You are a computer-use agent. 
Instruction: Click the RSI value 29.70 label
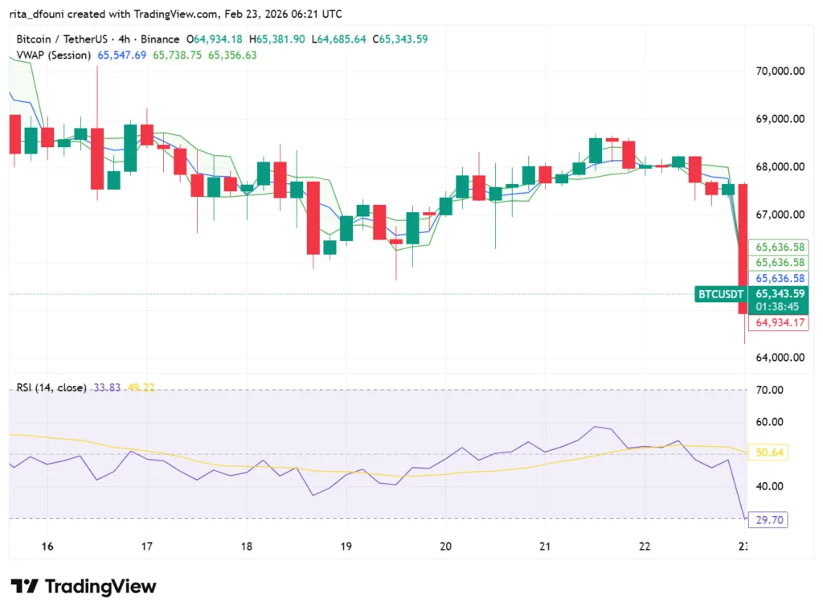[768, 519]
